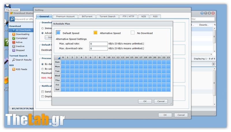Click Cancel in the Setting window

pyautogui.click(x=181, y=115)
